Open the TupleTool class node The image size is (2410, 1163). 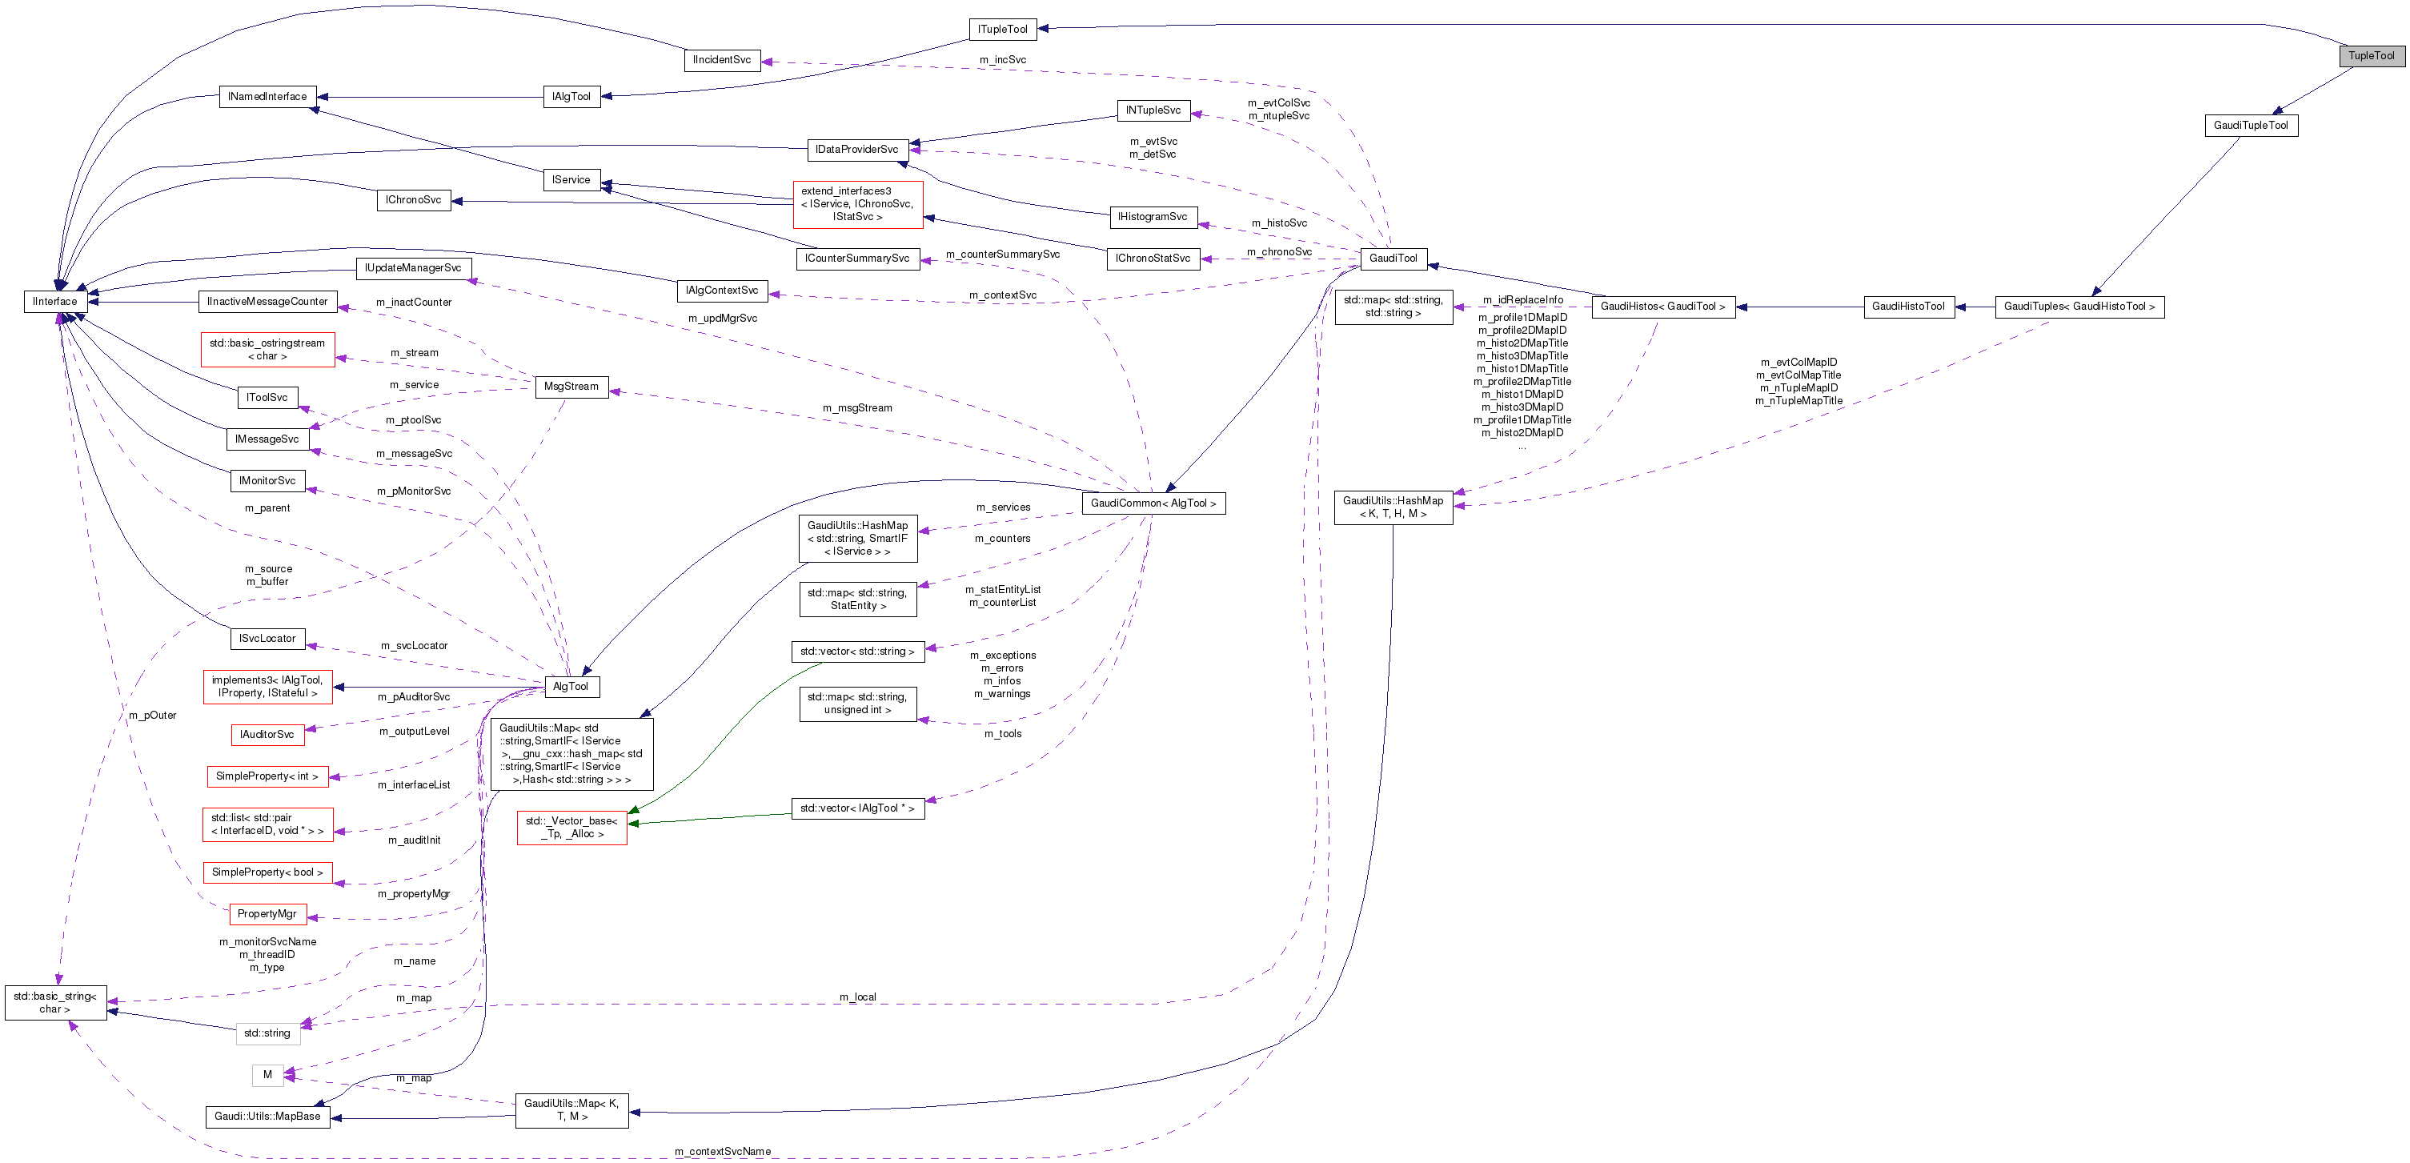[2372, 56]
